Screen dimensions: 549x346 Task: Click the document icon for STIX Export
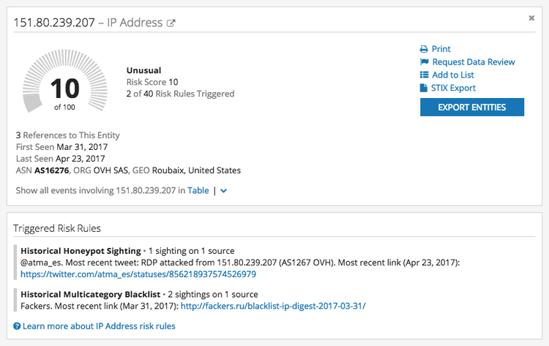(x=424, y=89)
